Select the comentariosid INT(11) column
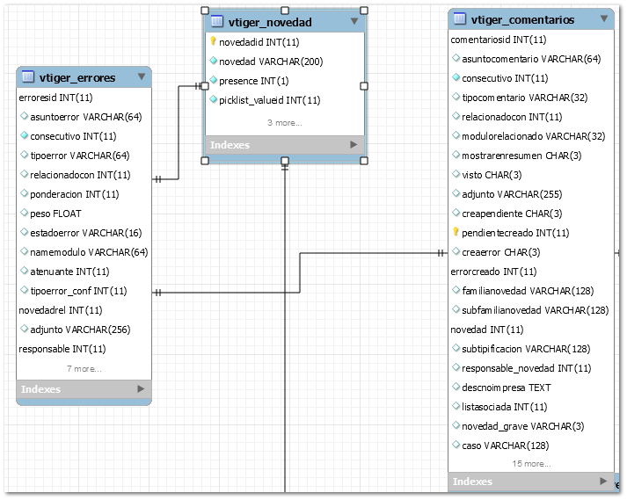The image size is (627, 500). tap(499, 40)
